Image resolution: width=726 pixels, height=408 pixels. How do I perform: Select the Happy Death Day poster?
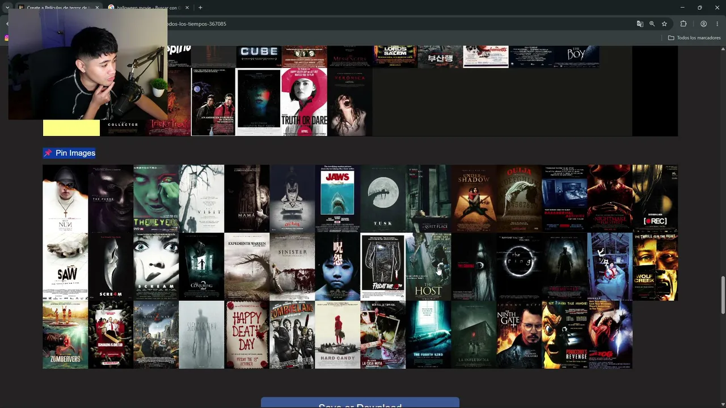(247, 334)
